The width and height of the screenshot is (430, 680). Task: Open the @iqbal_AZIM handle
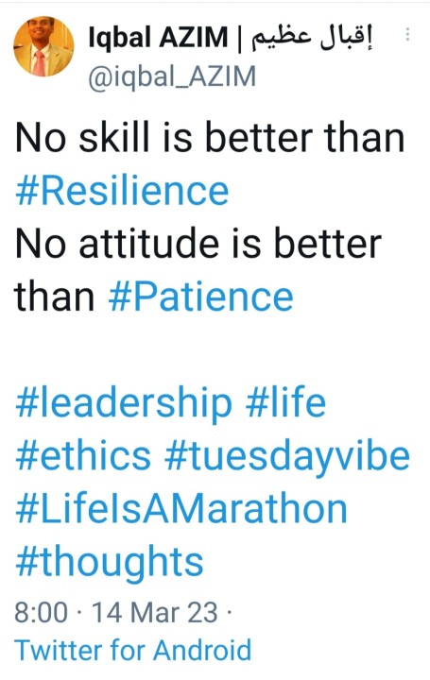tap(172, 76)
